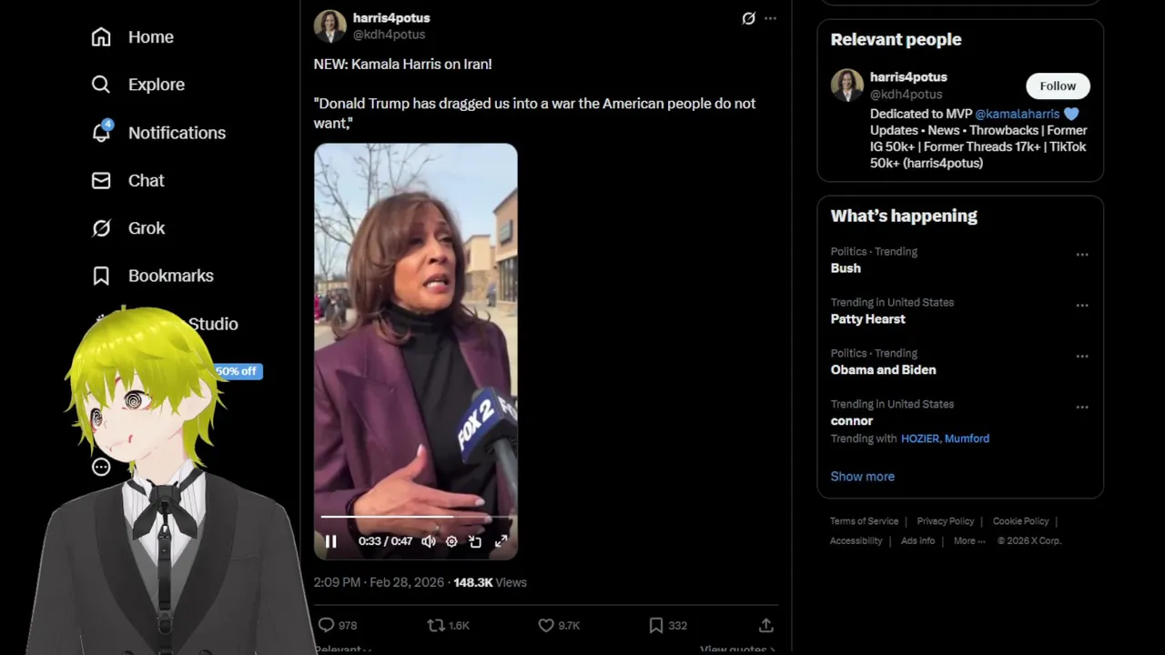The height and width of the screenshot is (655, 1165).
Task: Select the Grok menu label
Action: tap(147, 228)
